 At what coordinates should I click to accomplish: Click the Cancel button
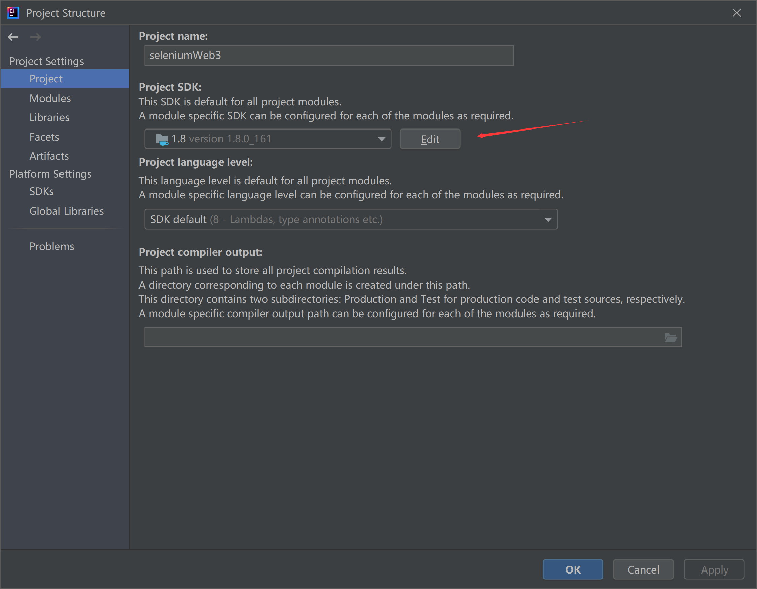tap(643, 569)
